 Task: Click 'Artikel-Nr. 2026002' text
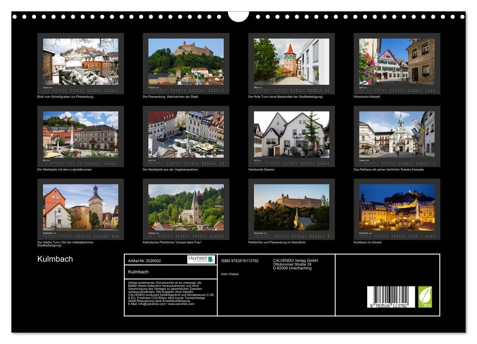145,261
